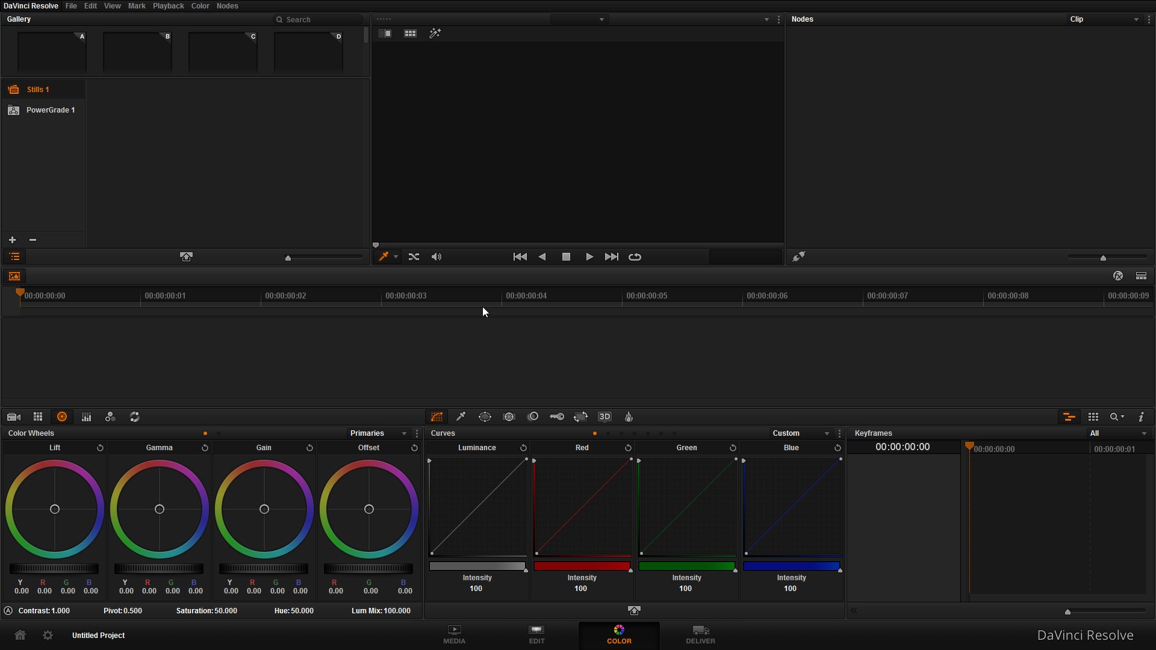Select the Stills 1 album
The width and height of the screenshot is (1156, 650).
[43, 89]
